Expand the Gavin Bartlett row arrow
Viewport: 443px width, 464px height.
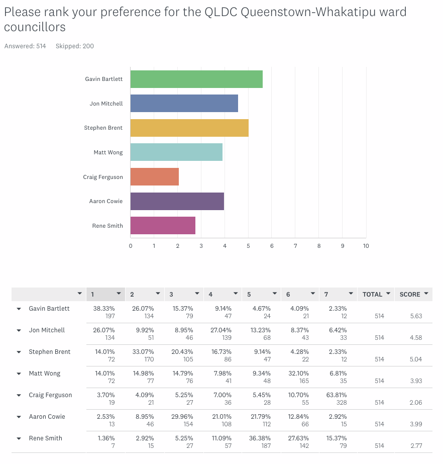(19, 309)
